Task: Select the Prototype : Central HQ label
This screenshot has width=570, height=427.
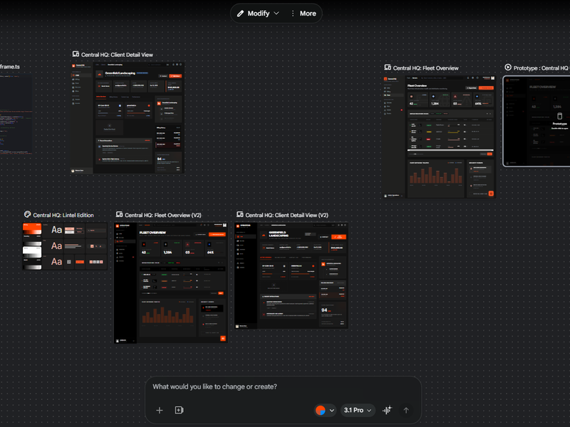Action: click(x=541, y=68)
